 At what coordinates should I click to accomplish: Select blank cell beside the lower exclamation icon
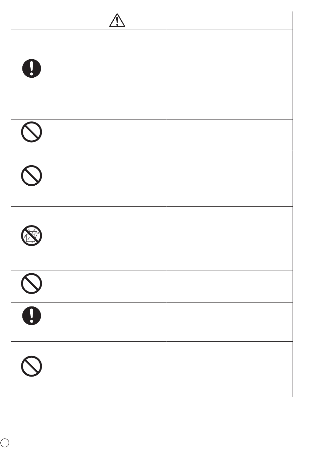click(172, 322)
